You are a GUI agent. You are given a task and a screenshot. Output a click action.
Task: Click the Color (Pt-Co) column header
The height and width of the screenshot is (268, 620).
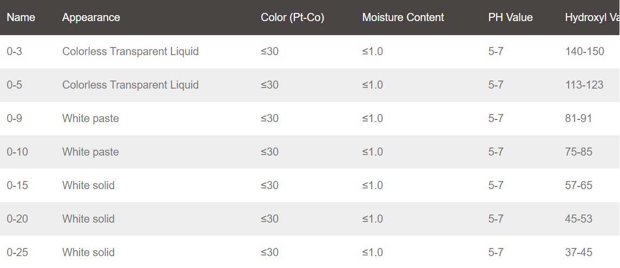coord(293,18)
